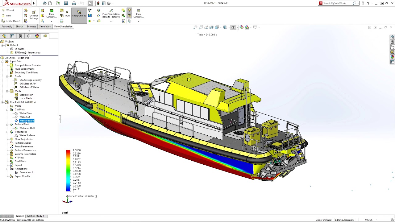395x222 pixels.
Task: Toggle the Hide/Show Items eye icon
Action: [x=233, y=27]
